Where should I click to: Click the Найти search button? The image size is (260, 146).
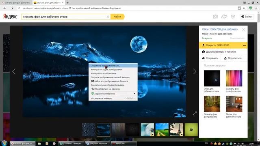tap(117, 17)
